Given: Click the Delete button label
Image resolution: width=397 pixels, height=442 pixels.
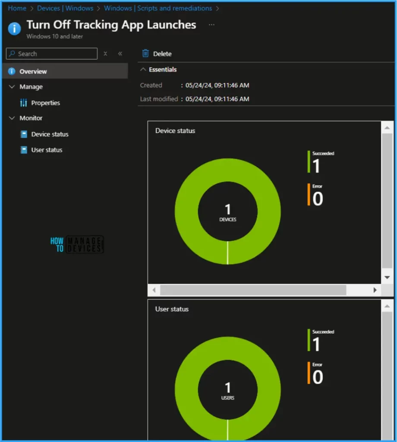Looking at the screenshot, I should tap(162, 54).
